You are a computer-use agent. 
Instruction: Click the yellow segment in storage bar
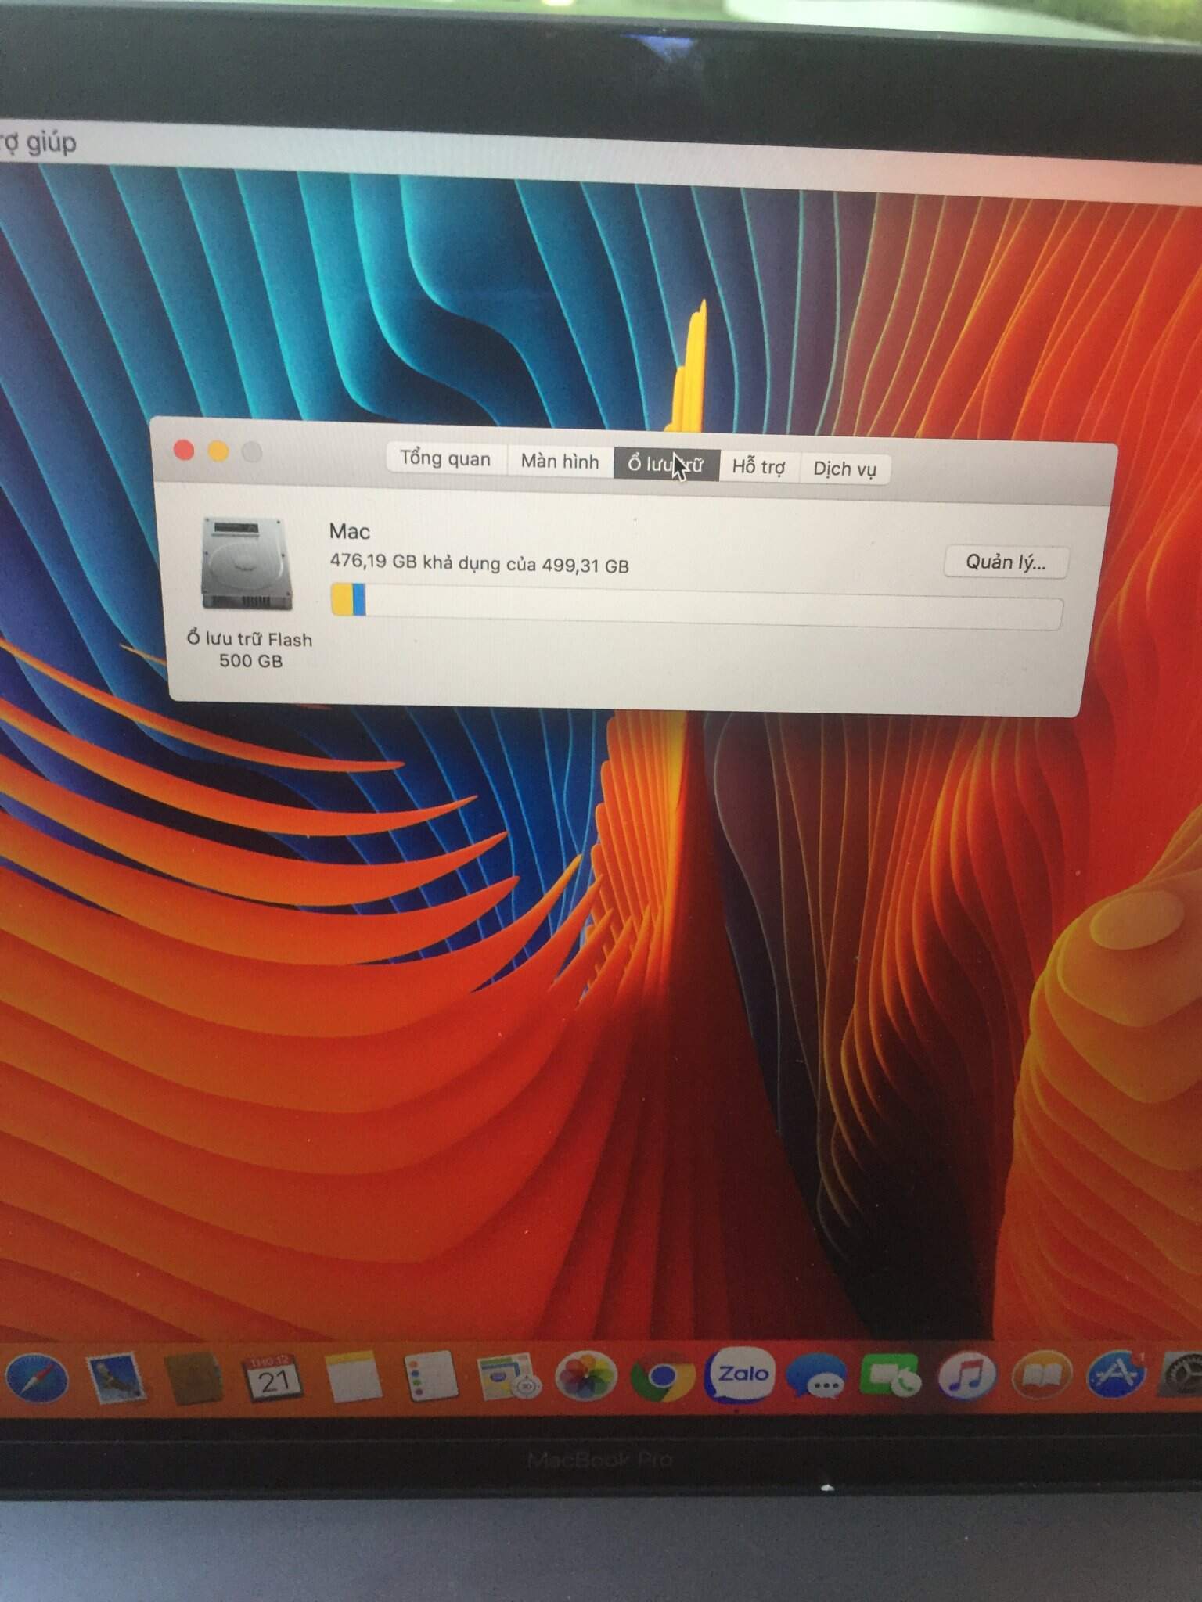pyautogui.click(x=341, y=599)
